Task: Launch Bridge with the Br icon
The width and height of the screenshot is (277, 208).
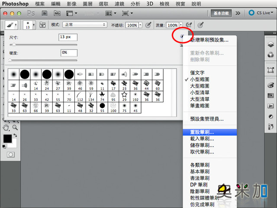Action: [45, 13]
